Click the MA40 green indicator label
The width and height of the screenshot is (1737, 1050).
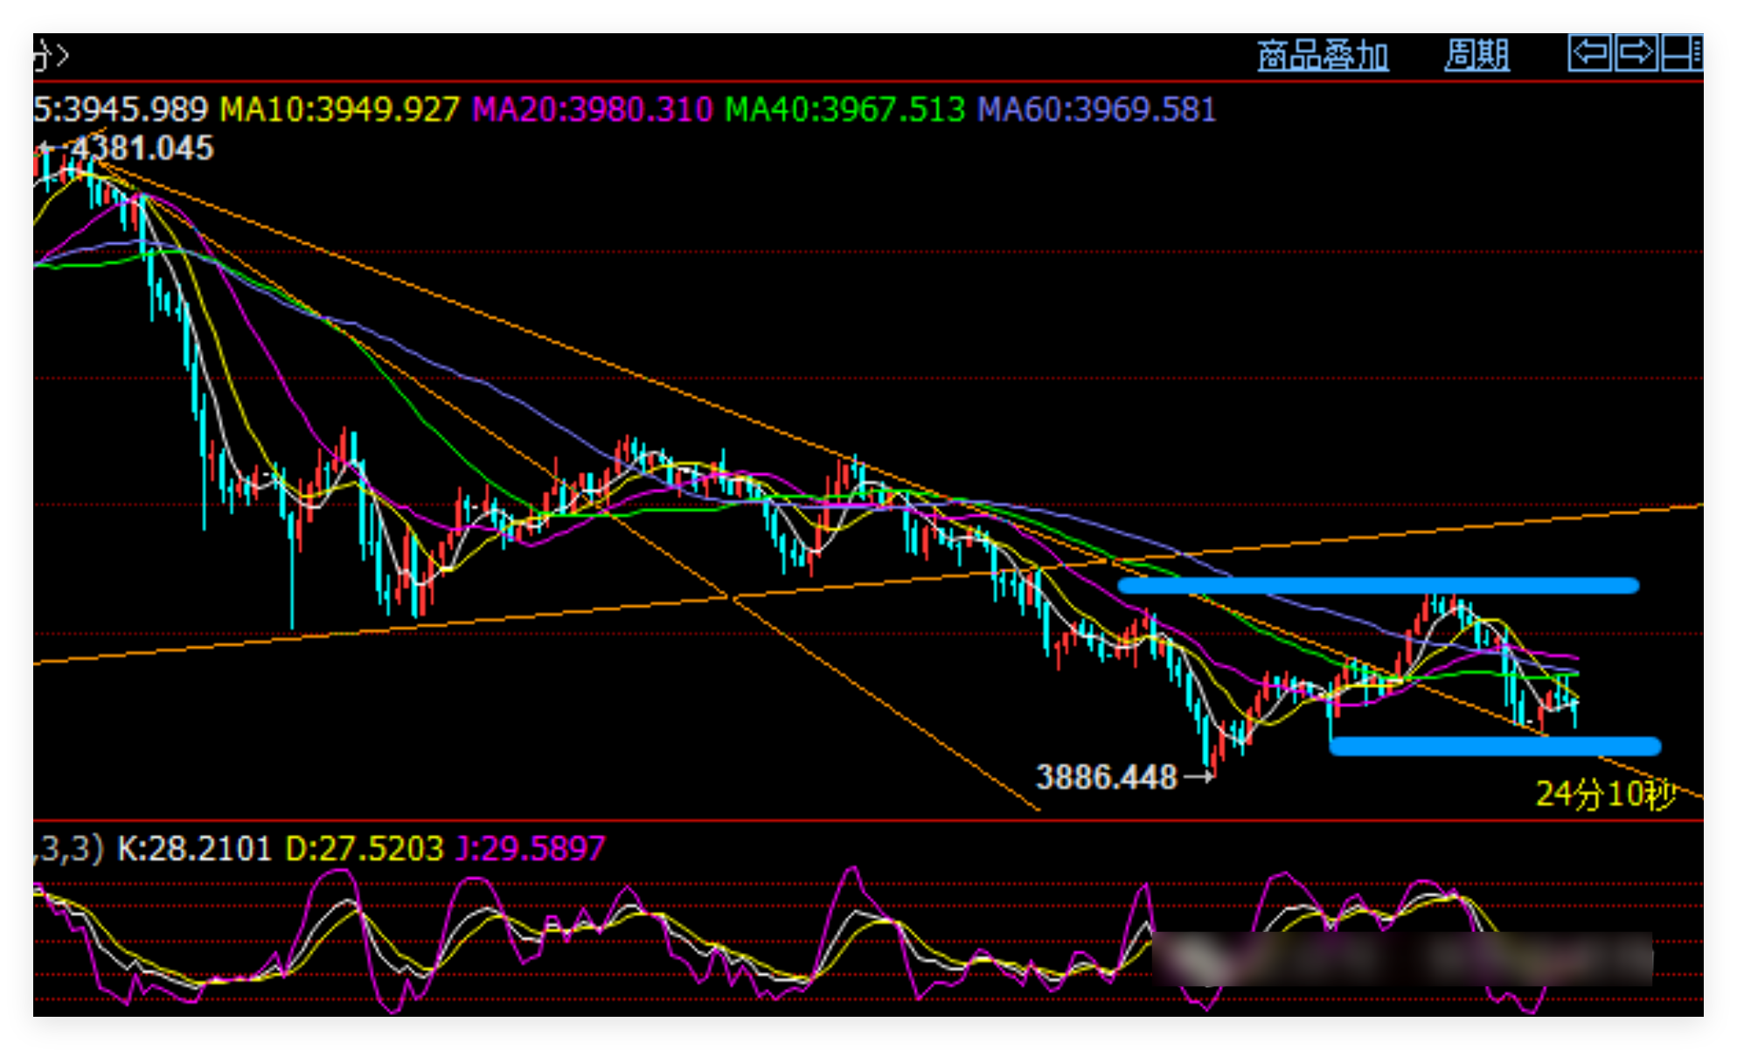tap(844, 110)
